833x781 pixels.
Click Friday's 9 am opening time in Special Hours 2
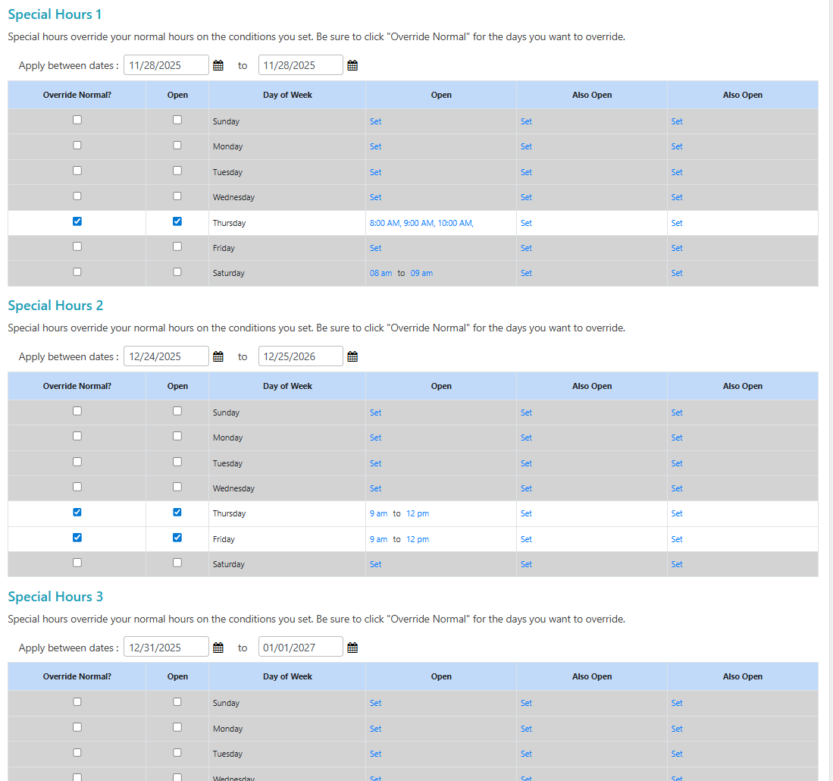point(378,539)
